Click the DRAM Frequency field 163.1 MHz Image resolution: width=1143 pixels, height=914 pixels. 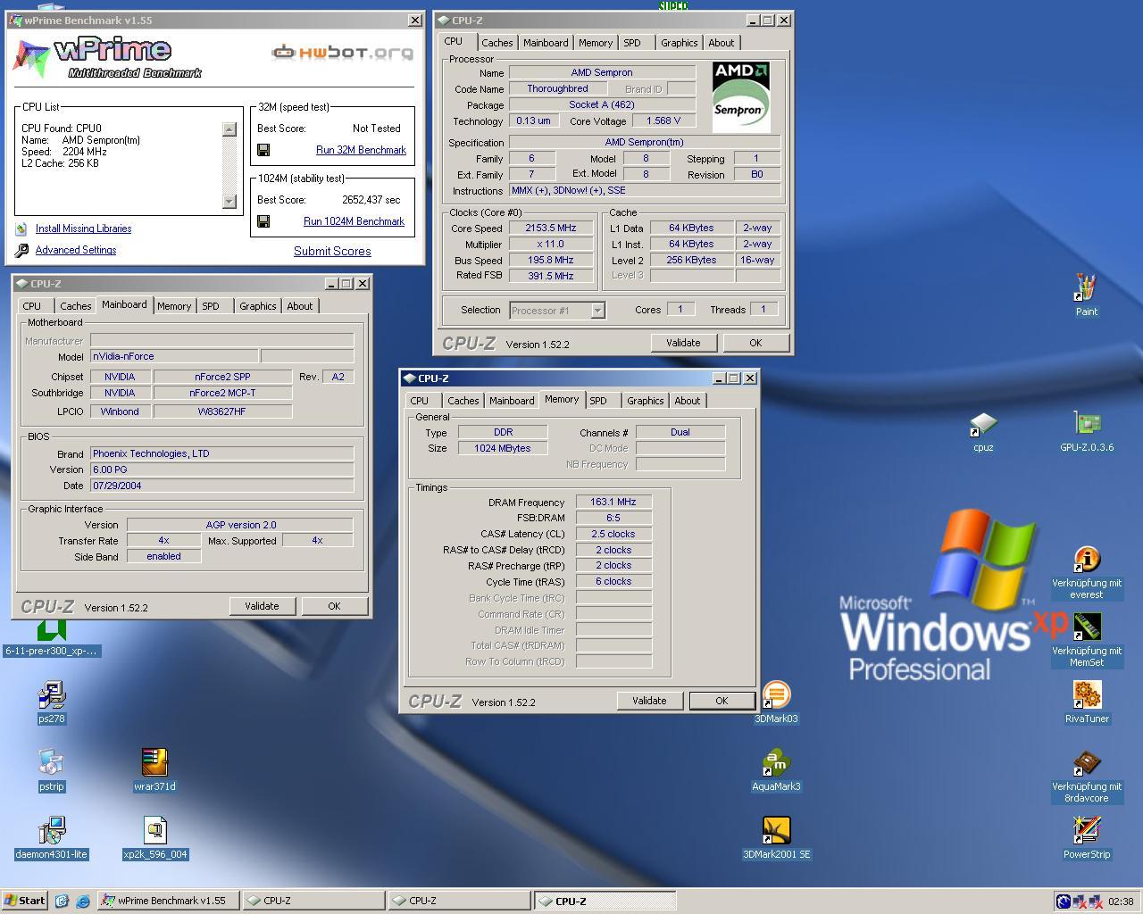[x=613, y=502]
